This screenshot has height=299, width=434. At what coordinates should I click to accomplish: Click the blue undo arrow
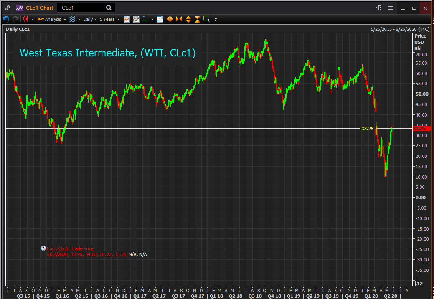pos(6,19)
